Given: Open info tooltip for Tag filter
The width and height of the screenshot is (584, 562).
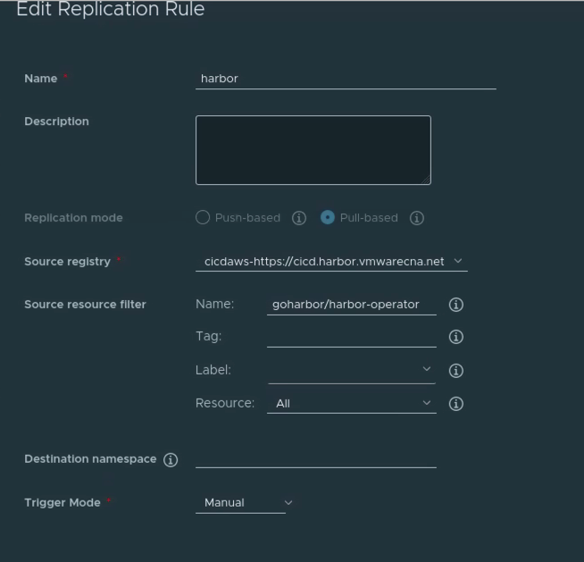Looking at the screenshot, I should 456,337.
